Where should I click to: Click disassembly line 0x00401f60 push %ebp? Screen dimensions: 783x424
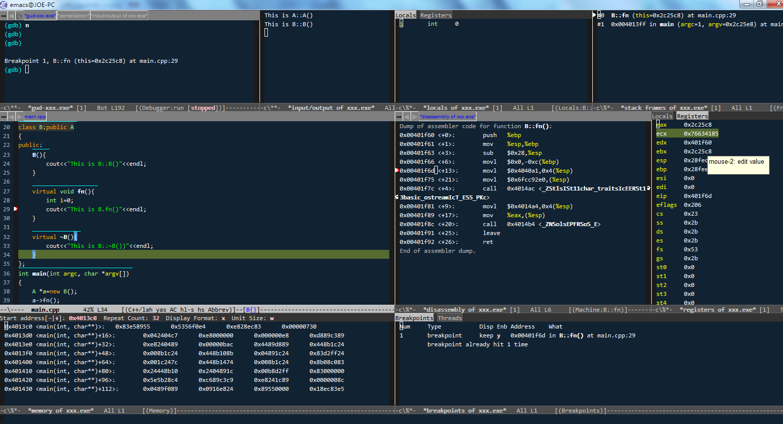coord(460,135)
